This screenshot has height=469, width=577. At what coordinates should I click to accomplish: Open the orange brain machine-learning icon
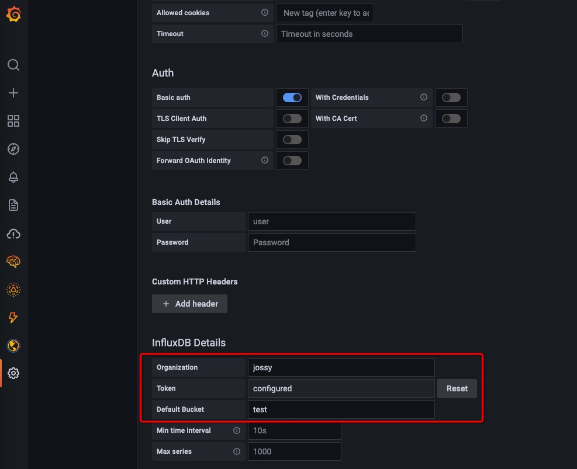tap(13, 261)
